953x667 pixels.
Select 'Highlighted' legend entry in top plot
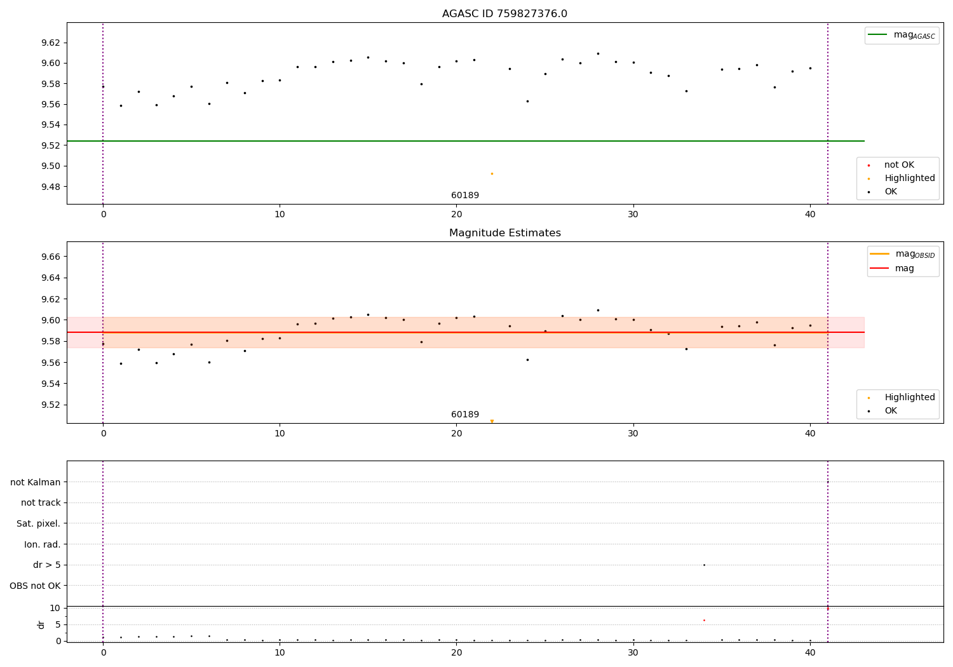(910, 179)
